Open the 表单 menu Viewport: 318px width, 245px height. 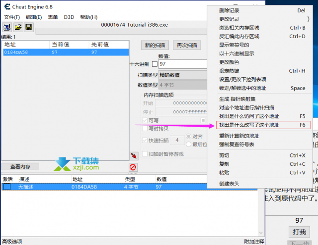click(x=53, y=17)
